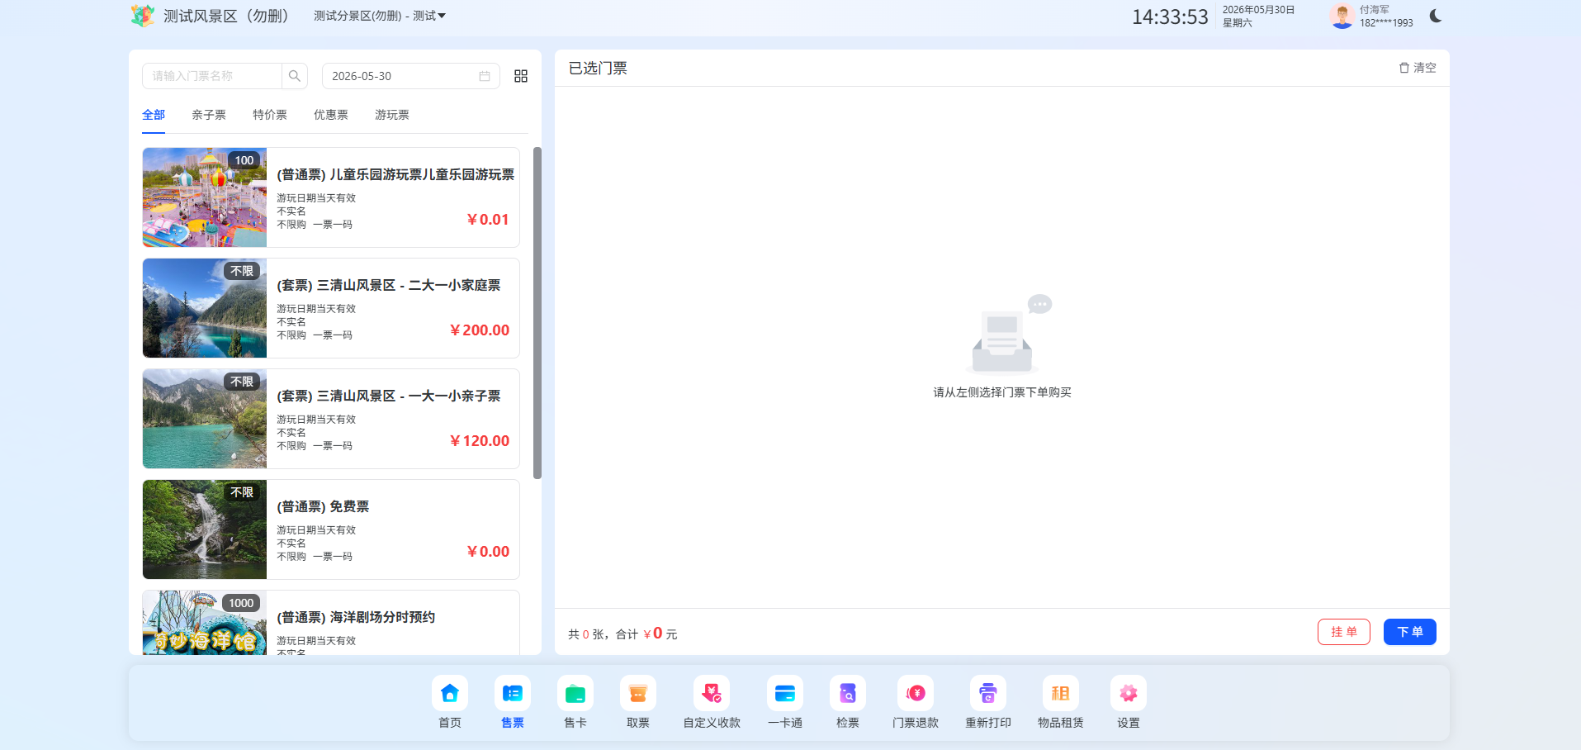Click the 已选门票 panel heading
This screenshot has width=1581, height=750.
(598, 69)
